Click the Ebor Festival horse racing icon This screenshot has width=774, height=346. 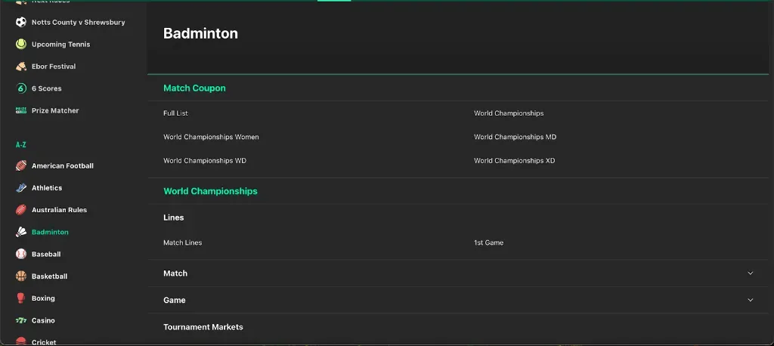pos(21,66)
